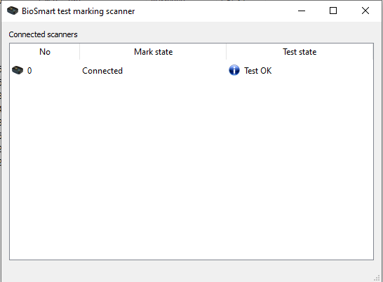
Task: Click the Test OK status text
Action: [258, 71]
